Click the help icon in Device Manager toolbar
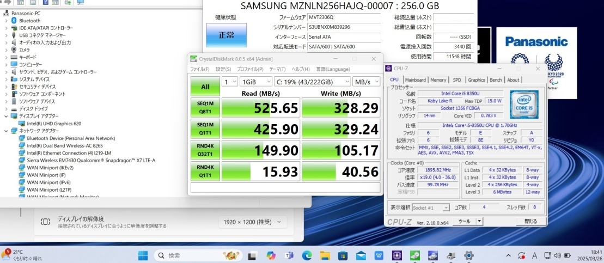Viewport: 604px width, 263px height. pos(45,2)
